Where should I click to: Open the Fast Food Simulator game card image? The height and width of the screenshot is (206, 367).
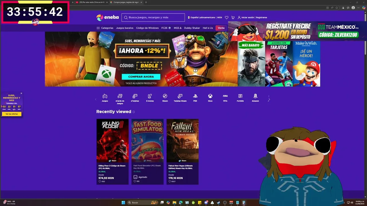pyautogui.click(x=147, y=140)
